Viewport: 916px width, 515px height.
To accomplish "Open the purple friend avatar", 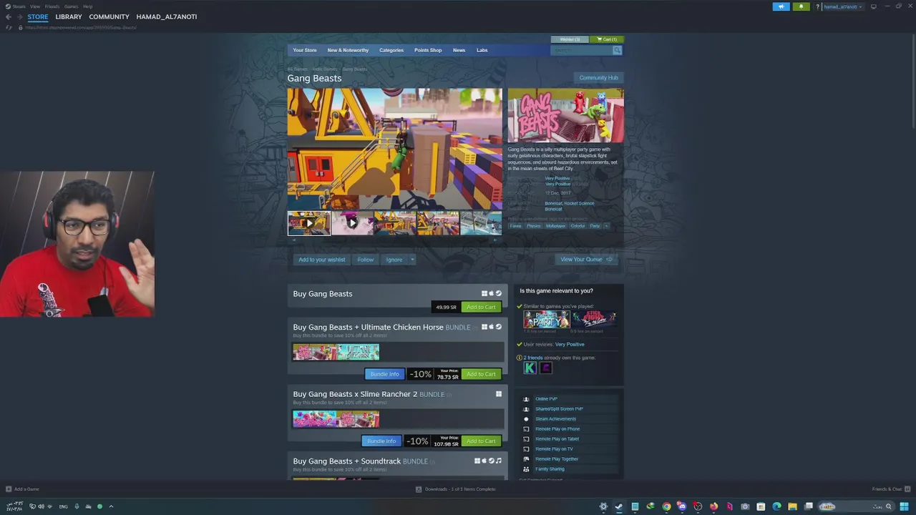I will coord(546,368).
